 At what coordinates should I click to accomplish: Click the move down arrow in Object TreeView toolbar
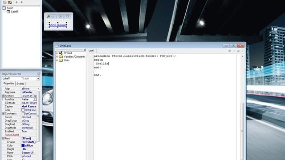(22, 2)
